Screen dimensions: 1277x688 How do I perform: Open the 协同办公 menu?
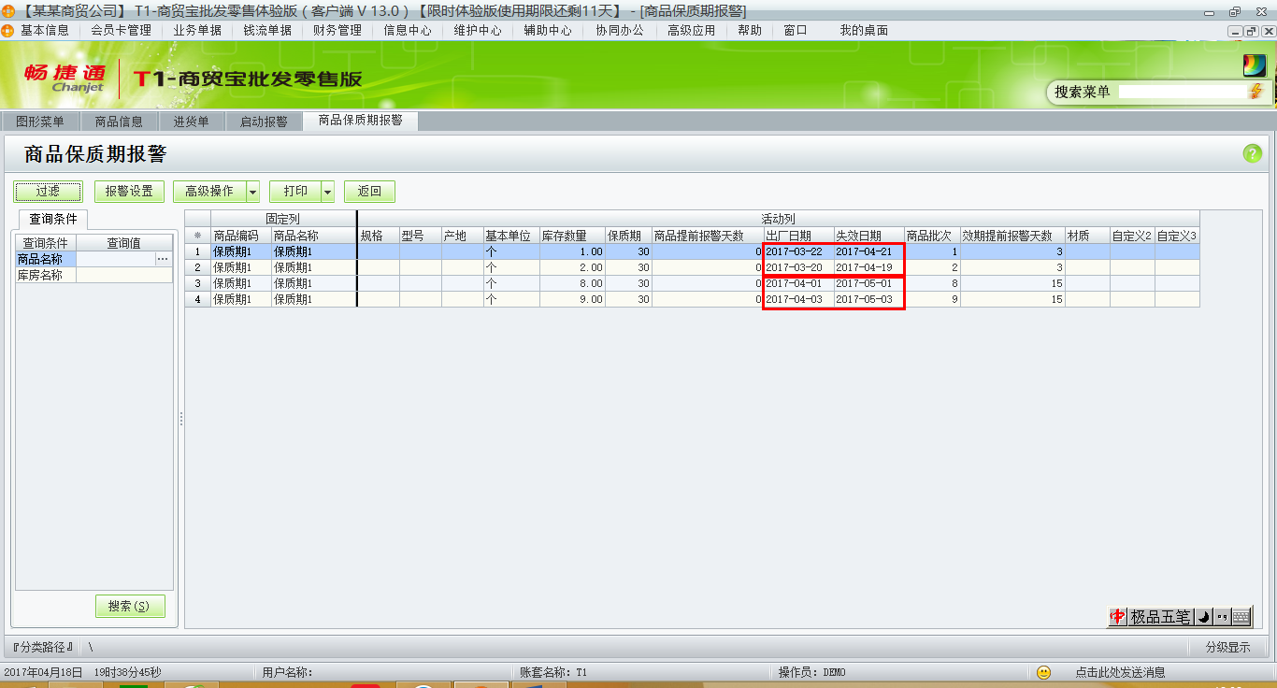(x=620, y=30)
